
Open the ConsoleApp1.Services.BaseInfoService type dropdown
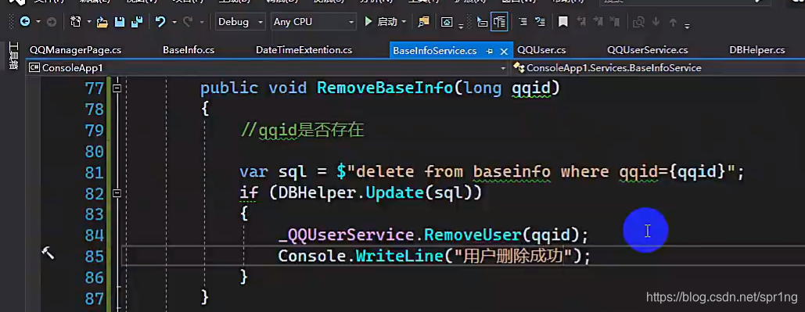click(x=658, y=68)
